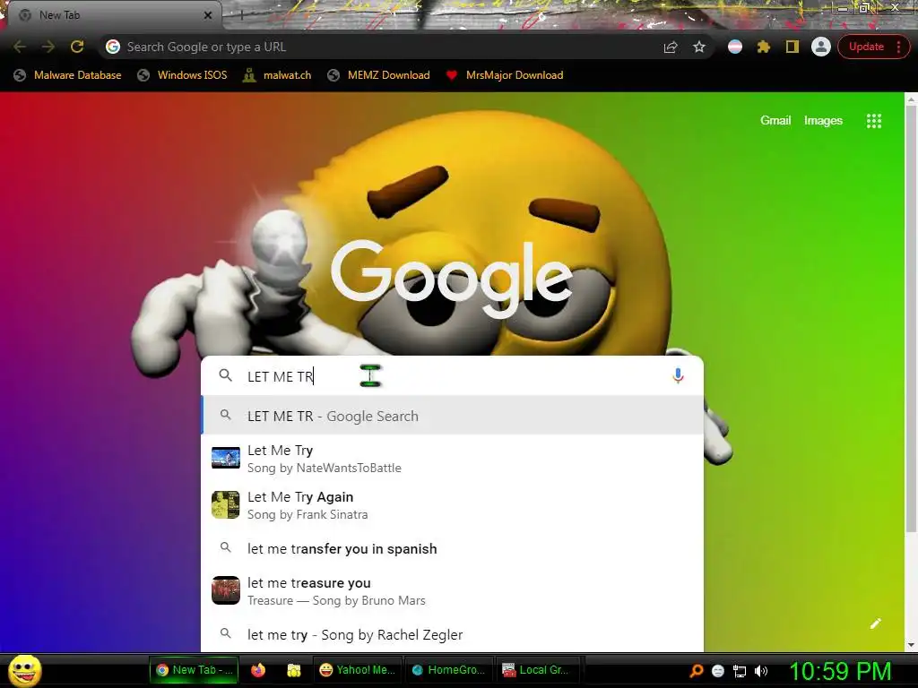Open the profile avatar icon
918x688 pixels.
click(821, 47)
